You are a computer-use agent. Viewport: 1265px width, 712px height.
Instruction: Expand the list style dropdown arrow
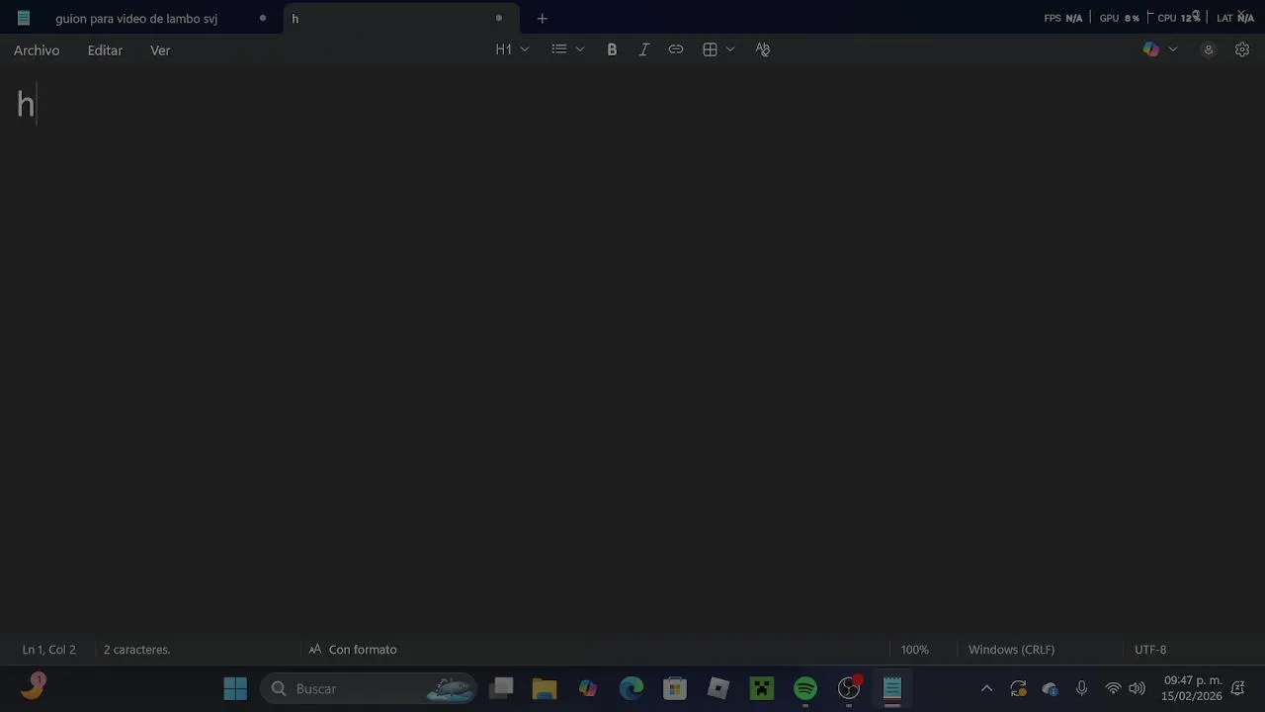[580, 49]
